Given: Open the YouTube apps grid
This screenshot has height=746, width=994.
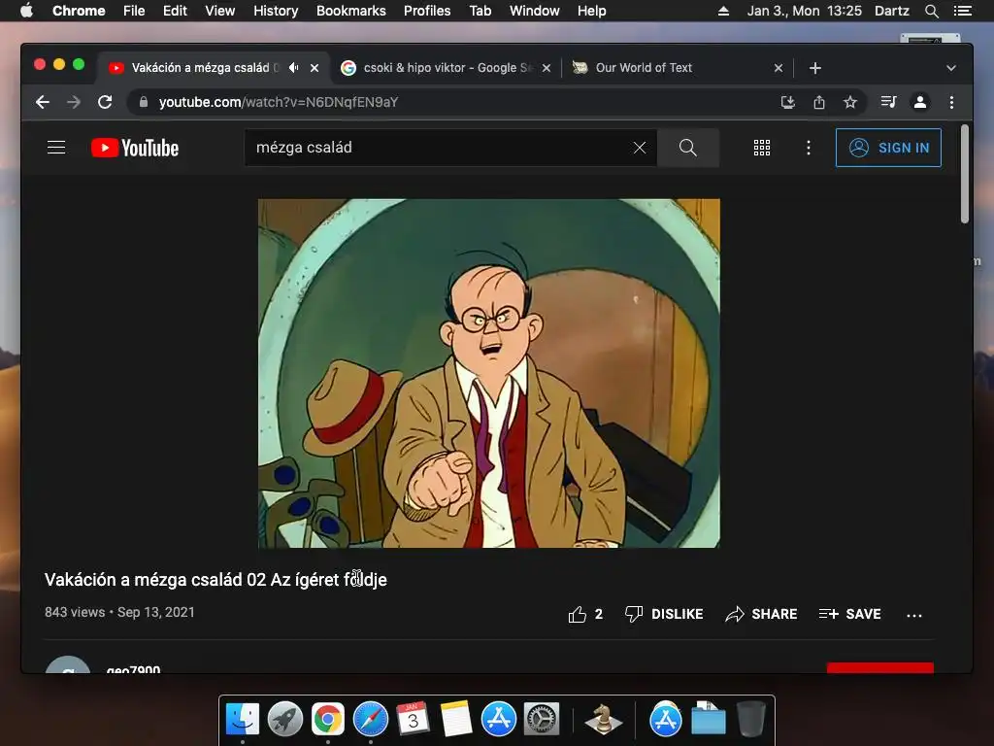Looking at the screenshot, I should click(x=762, y=148).
